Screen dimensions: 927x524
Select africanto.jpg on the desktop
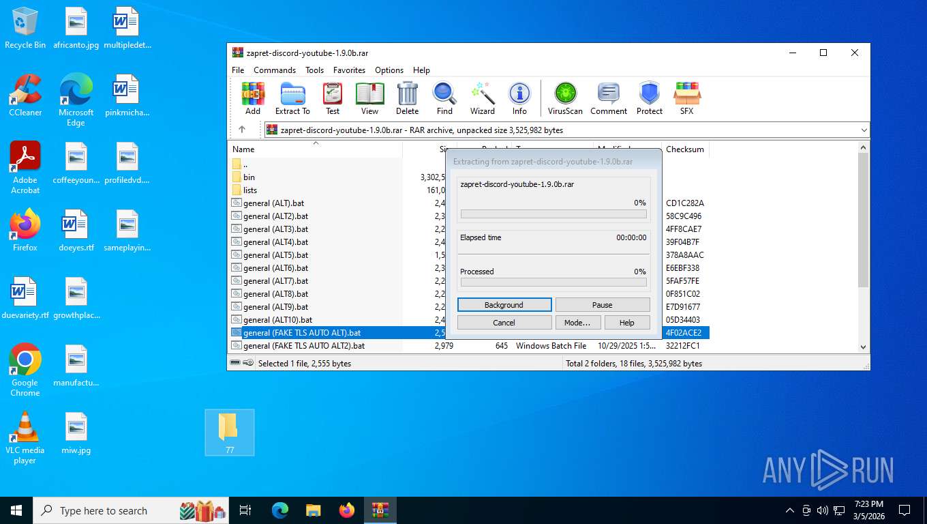pyautogui.click(x=76, y=29)
